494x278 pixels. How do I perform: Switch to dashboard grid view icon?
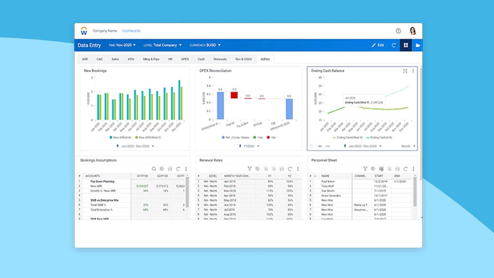(x=406, y=45)
